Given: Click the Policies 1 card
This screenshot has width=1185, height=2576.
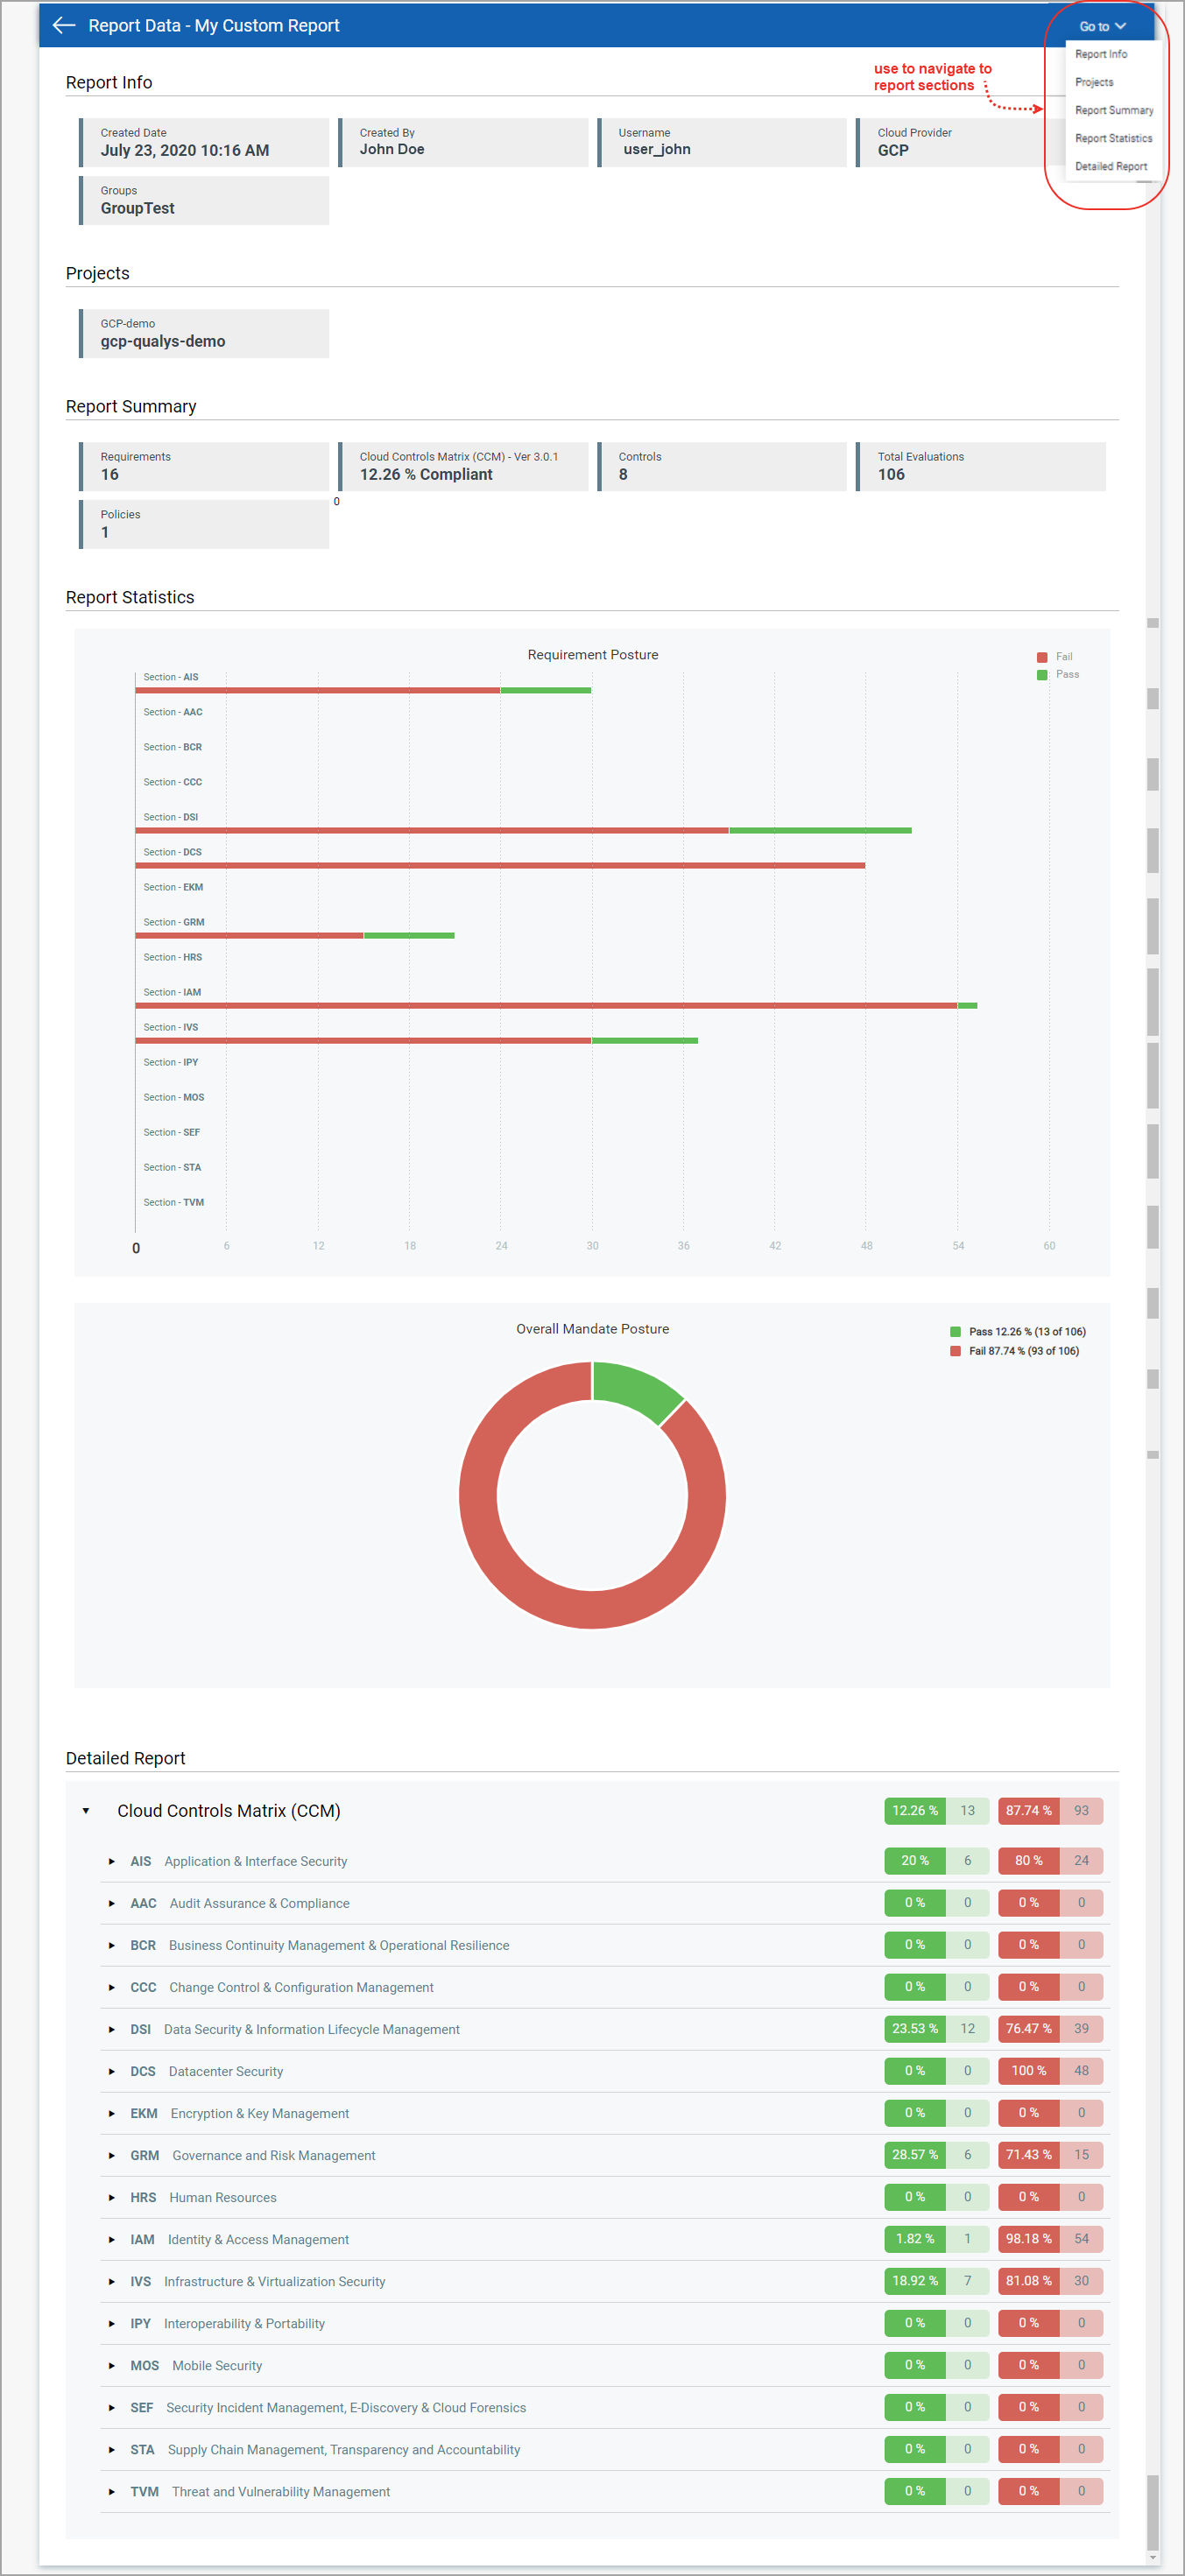Looking at the screenshot, I should pyautogui.click(x=204, y=524).
